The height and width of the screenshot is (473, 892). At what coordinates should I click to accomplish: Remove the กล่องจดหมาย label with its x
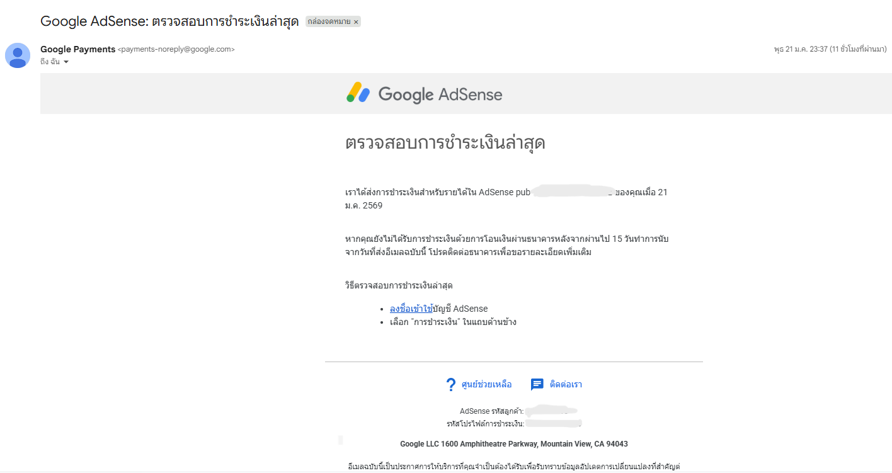coord(356,22)
